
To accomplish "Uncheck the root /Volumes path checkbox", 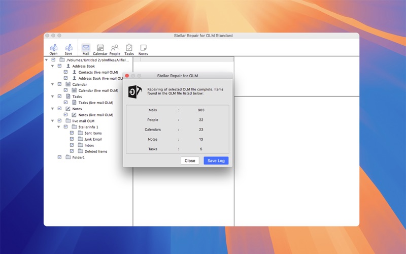I will pyautogui.click(x=53, y=59).
